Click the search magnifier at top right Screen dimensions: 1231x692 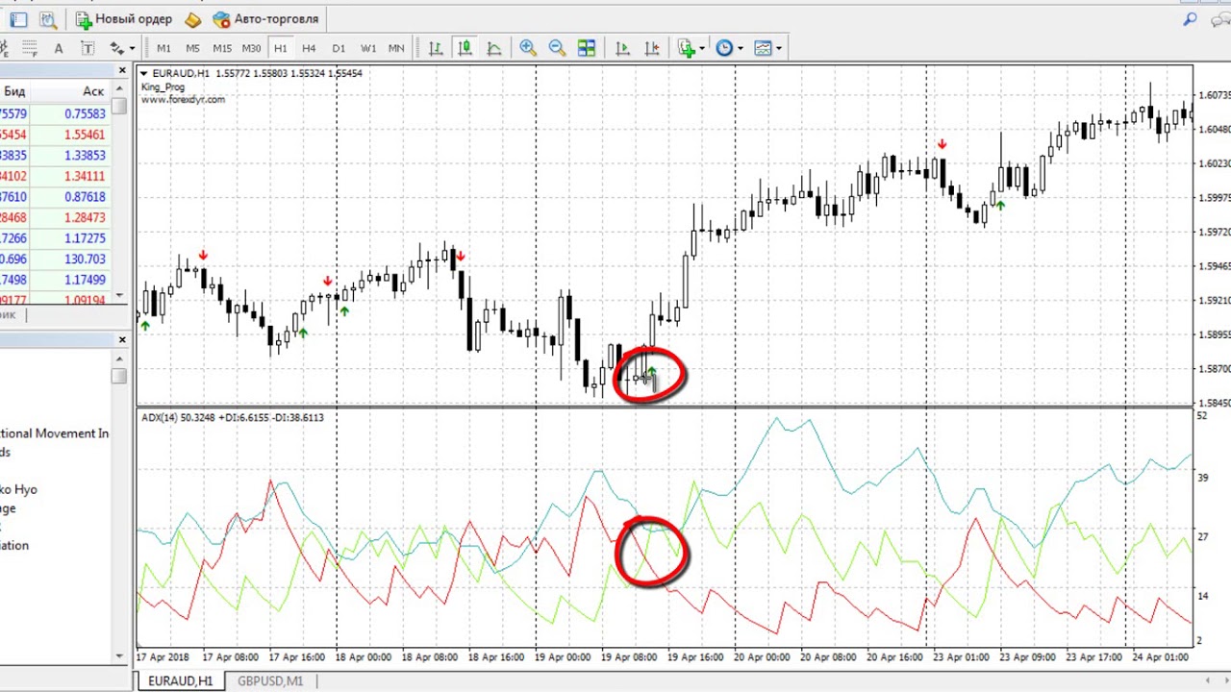pos(1190,19)
